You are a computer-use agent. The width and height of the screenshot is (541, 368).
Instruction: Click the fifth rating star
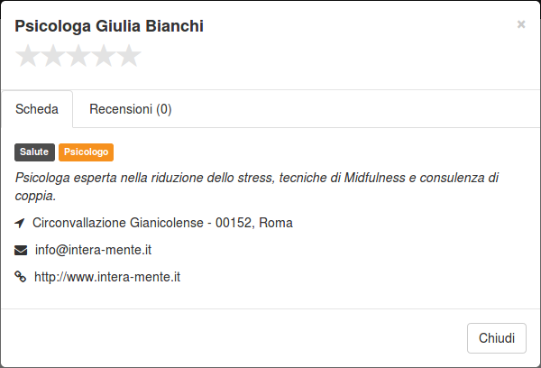pyautogui.click(x=129, y=56)
